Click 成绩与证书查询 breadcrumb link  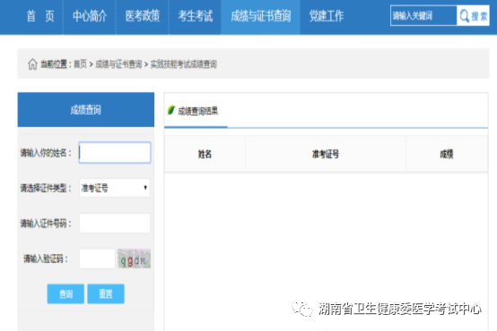tap(118, 64)
